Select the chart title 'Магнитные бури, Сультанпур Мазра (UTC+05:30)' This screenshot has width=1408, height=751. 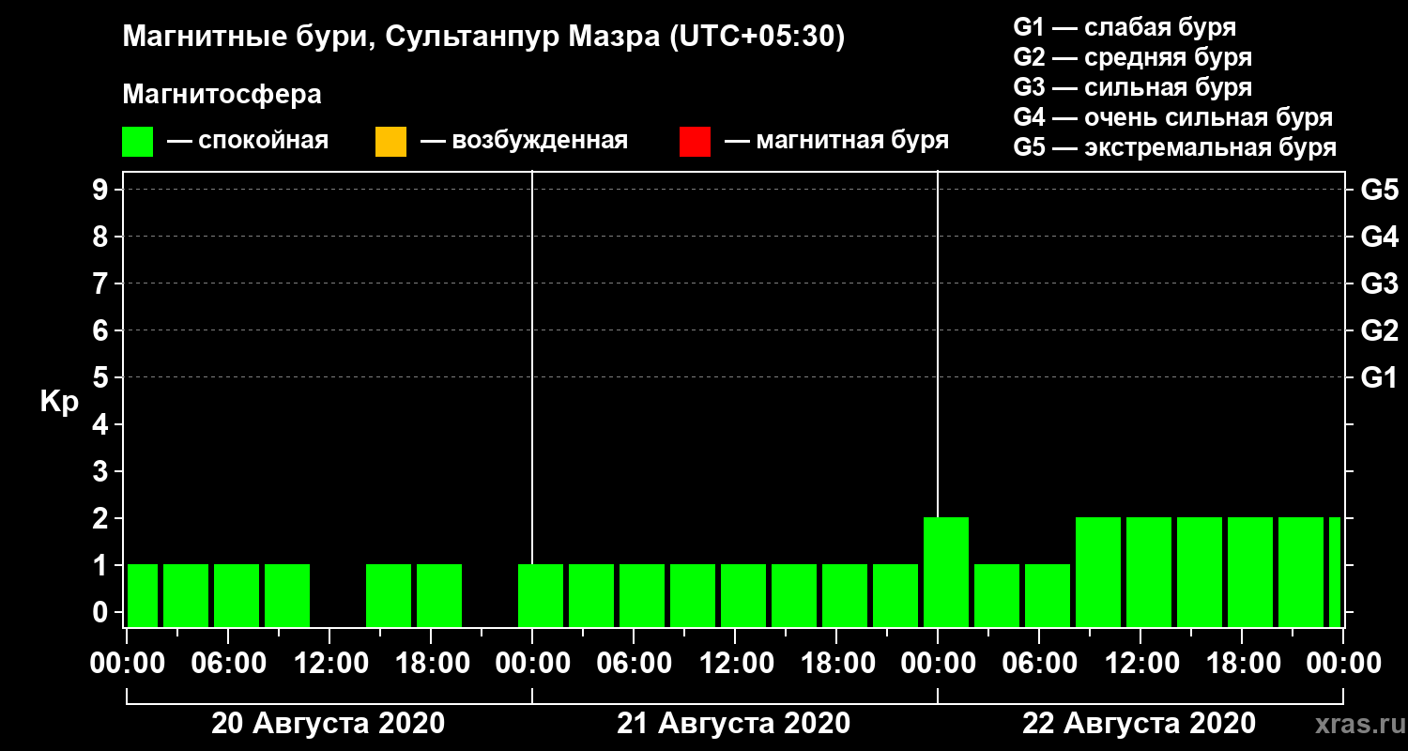(484, 38)
